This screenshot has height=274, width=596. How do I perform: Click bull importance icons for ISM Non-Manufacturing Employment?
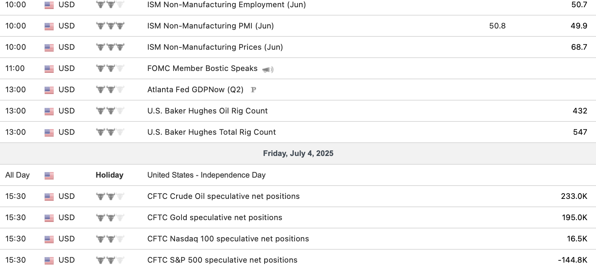(110, 5)
